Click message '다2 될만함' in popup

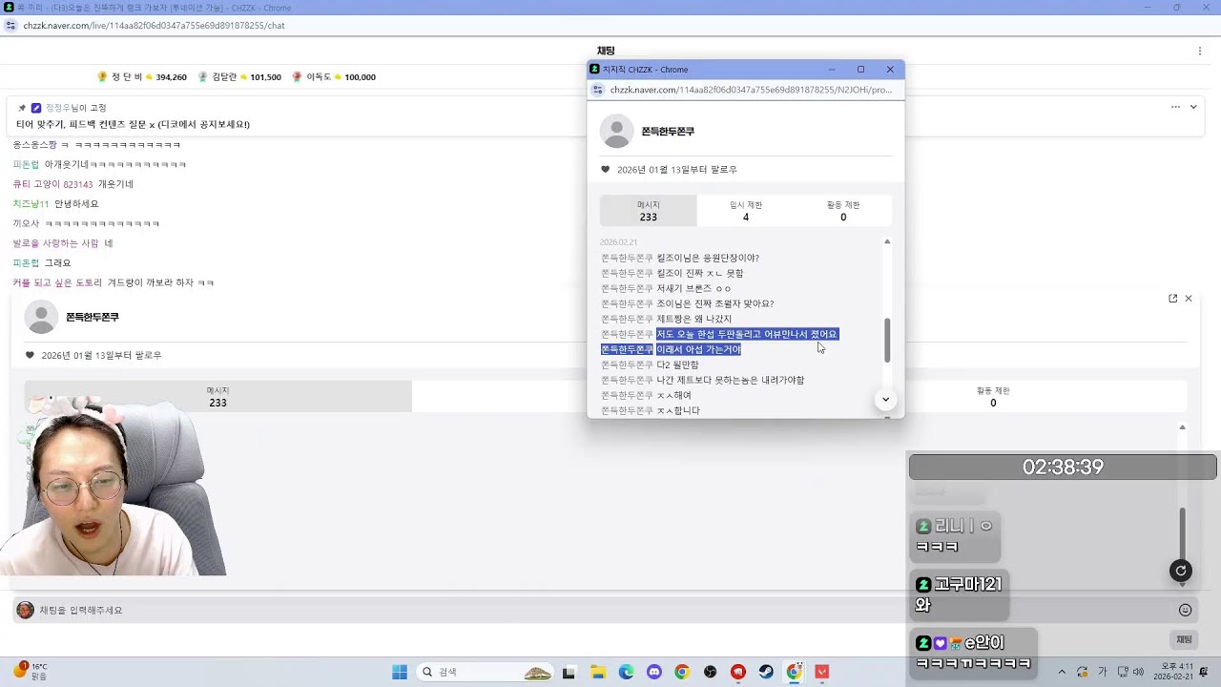(x=677, y=364)
